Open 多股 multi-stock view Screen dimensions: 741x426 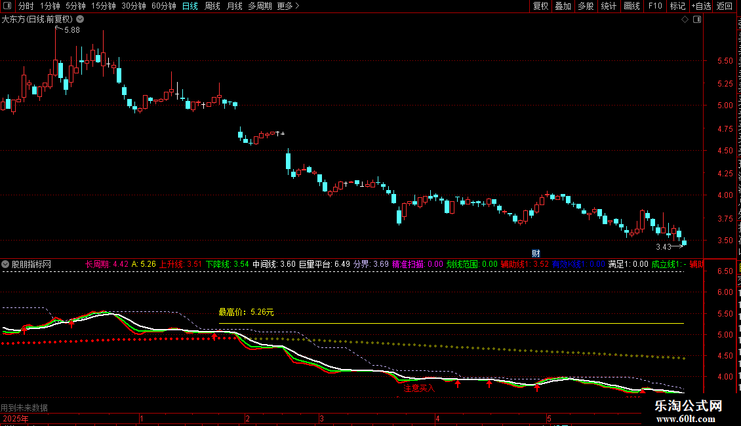[586, 6]
